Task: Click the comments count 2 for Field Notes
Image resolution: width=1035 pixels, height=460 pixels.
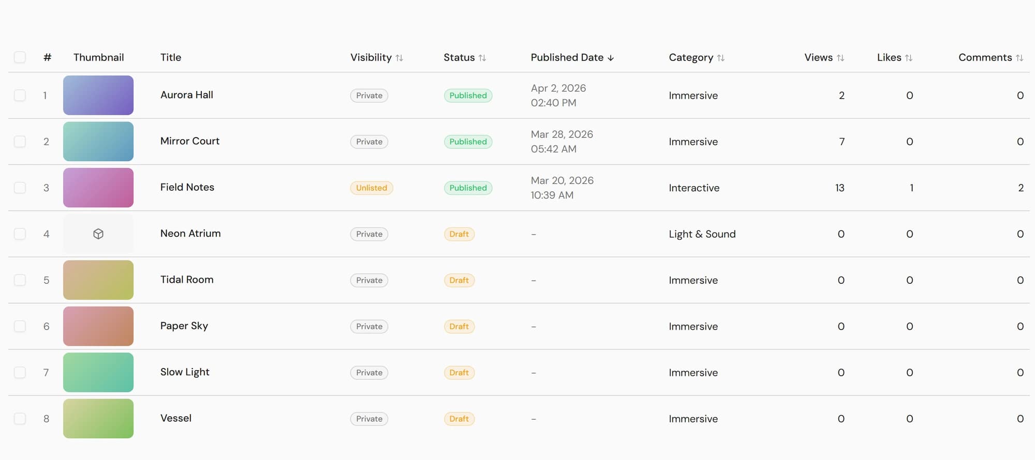Action: coord(1021,188)
